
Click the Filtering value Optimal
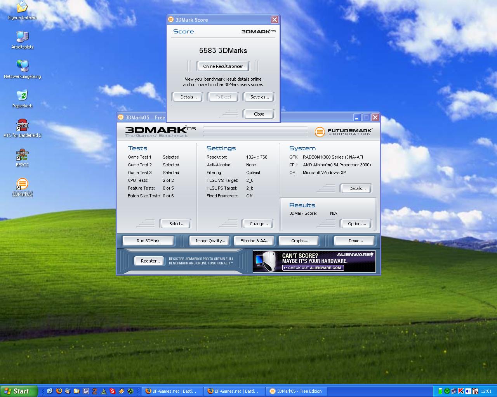[253, 173]
